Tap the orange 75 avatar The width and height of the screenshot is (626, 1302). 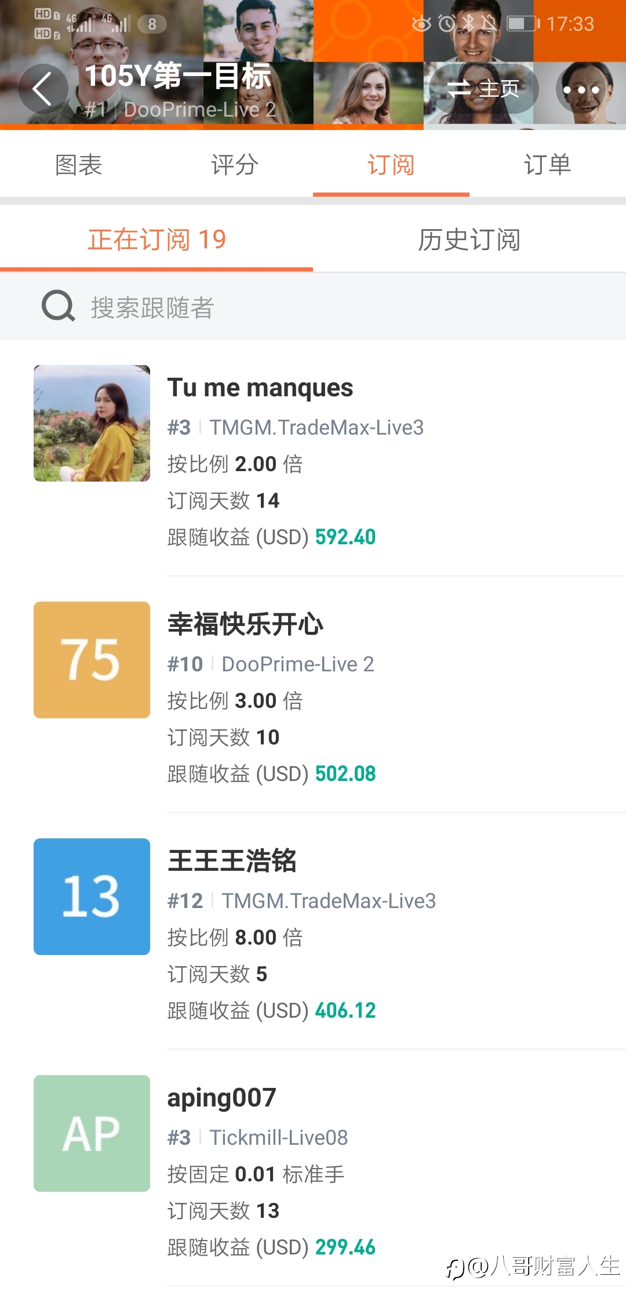92,660
